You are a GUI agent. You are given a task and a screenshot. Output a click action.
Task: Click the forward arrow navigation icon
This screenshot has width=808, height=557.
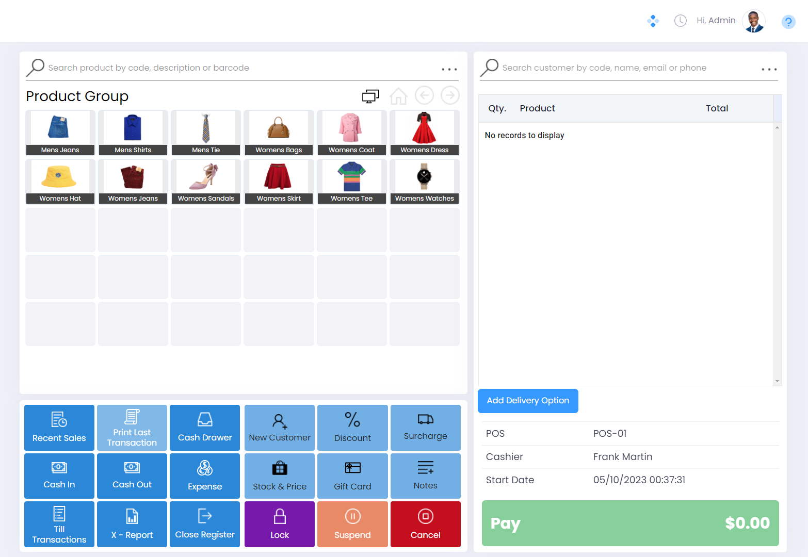click(450, 95)
